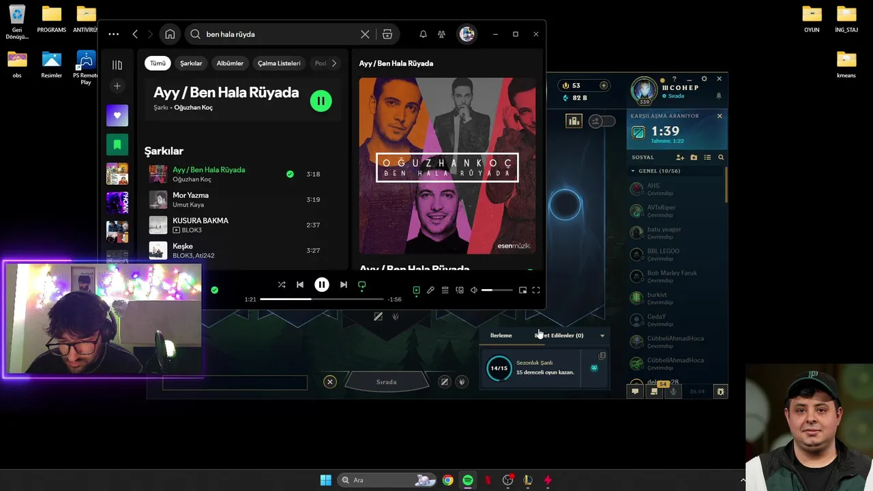This screenshot has width=873, height=491.
Task: Open Spotify notifications bell
Action: point(423,34)
